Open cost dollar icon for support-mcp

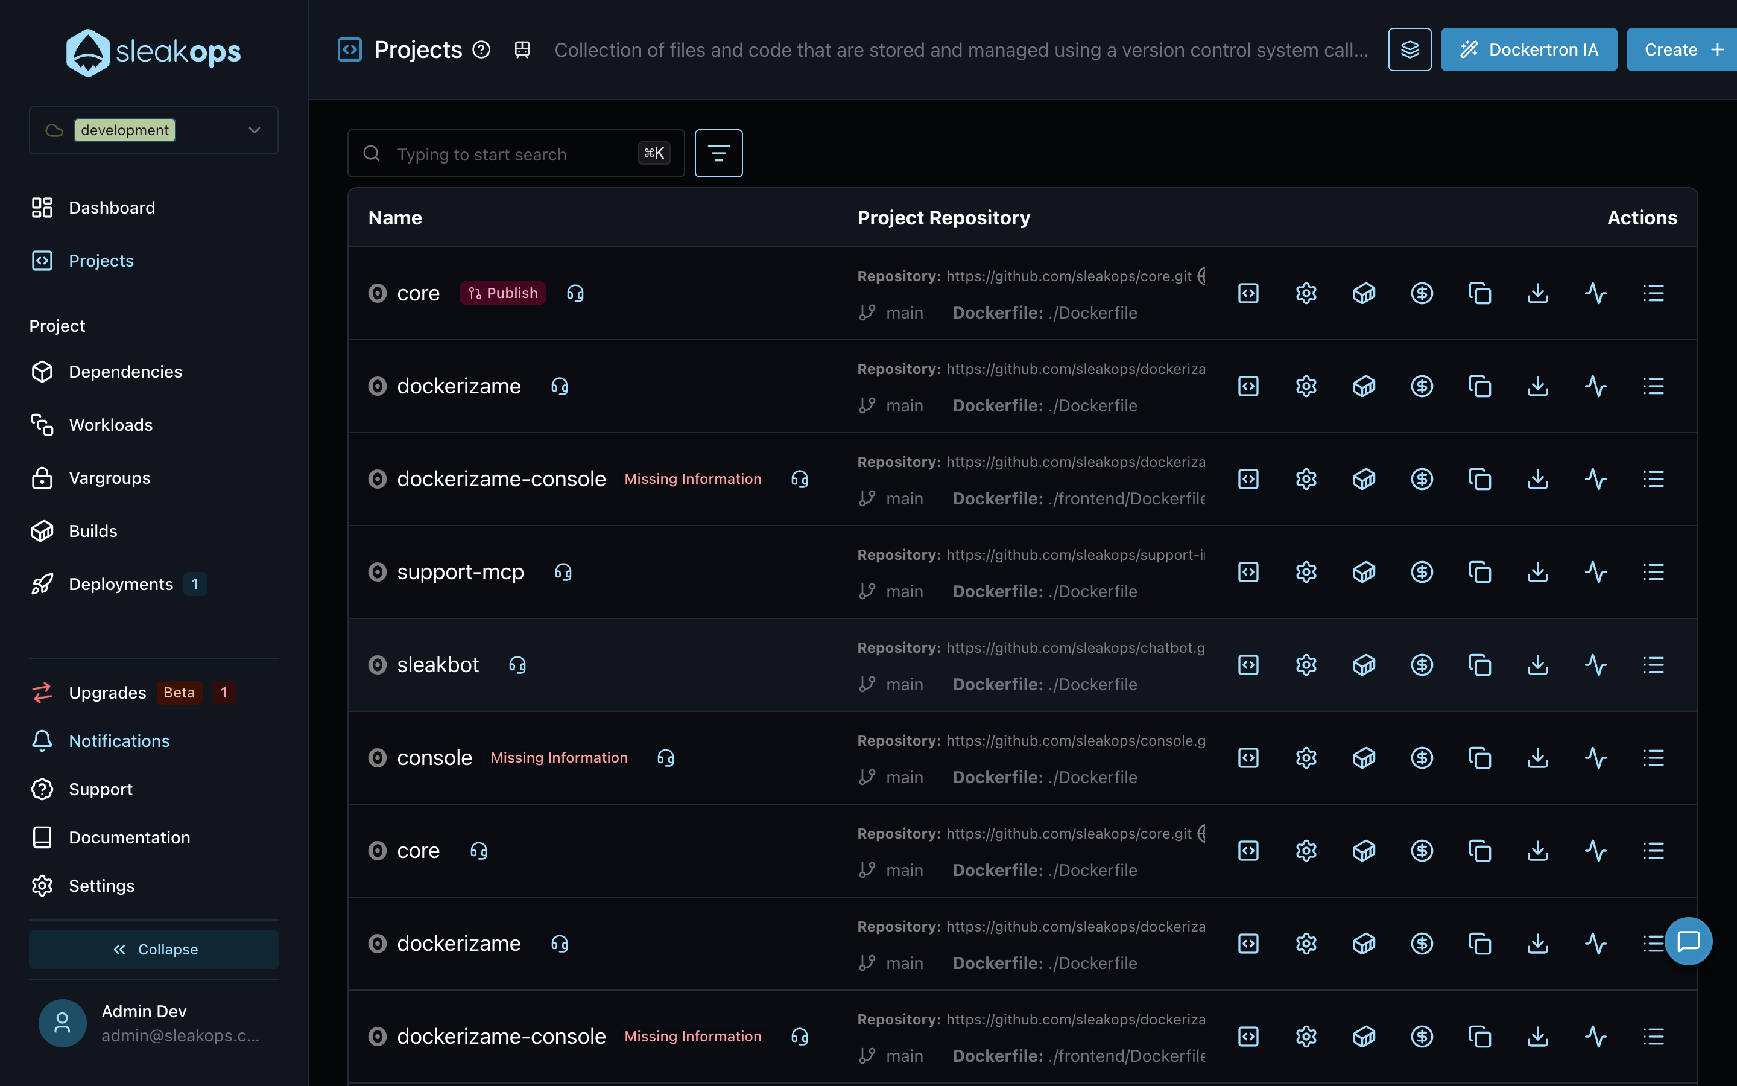(x=1422, y=572)
